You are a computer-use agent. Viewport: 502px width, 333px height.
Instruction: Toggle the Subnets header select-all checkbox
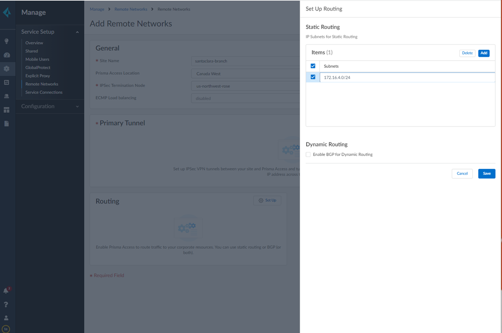pos(313,66)
